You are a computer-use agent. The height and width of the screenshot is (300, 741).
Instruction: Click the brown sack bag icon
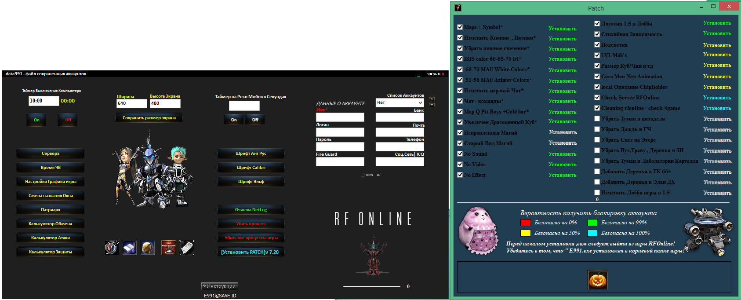[x=148, y=248]
